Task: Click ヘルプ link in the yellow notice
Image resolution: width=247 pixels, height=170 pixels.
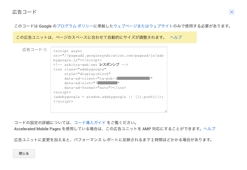Action: [x=176, y=37]
